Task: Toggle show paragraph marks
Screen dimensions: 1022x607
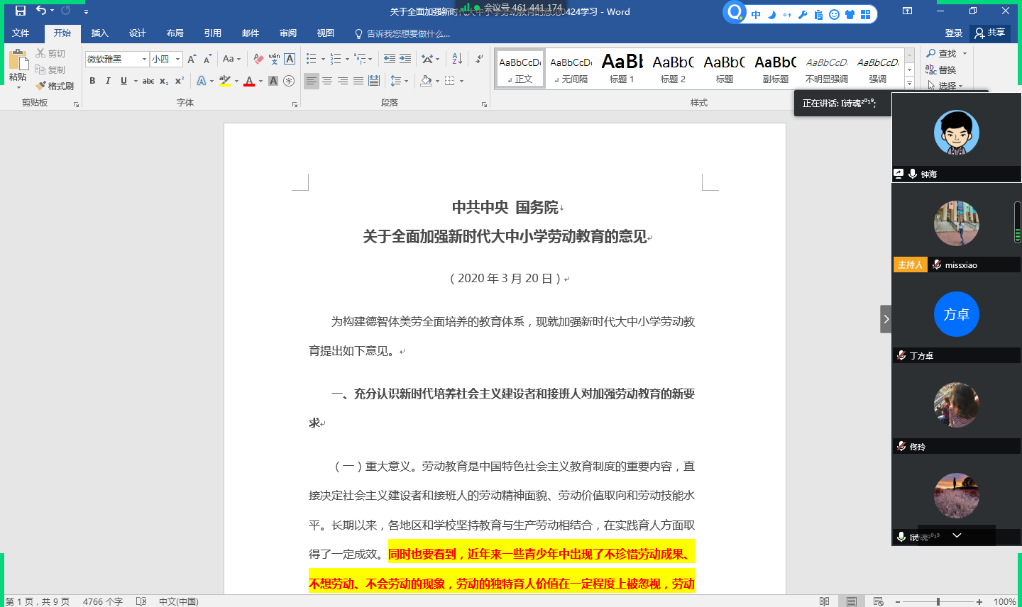Action: [480, 59]
